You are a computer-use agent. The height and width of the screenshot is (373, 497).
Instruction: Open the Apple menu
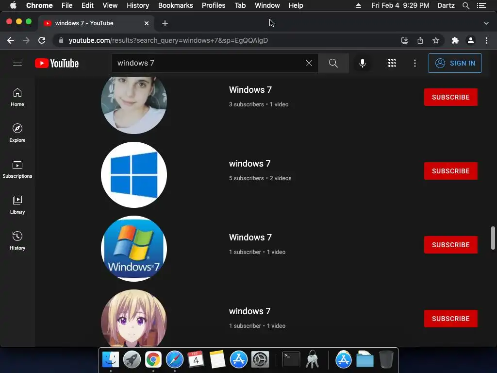coord(13,5)
